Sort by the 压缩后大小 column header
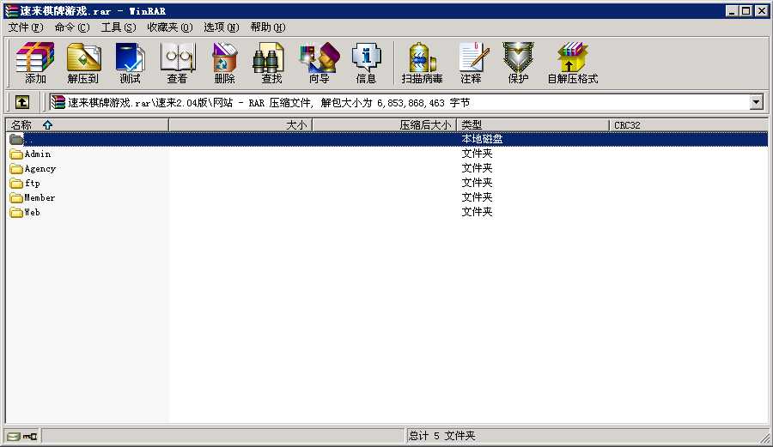The image size is (773, 447). 385,125
